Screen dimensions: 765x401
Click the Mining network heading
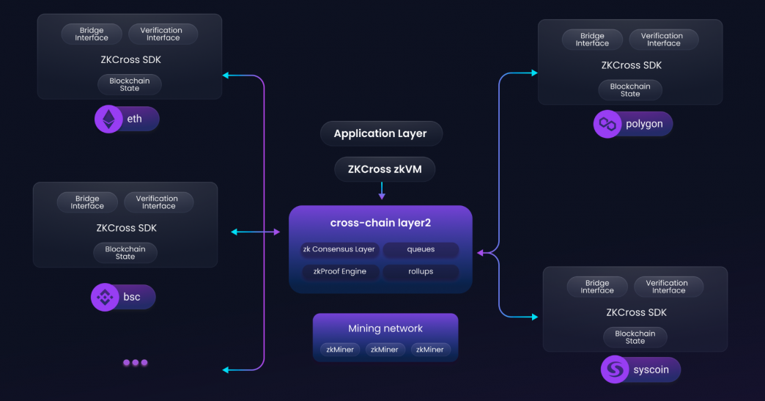click(385, 328)
